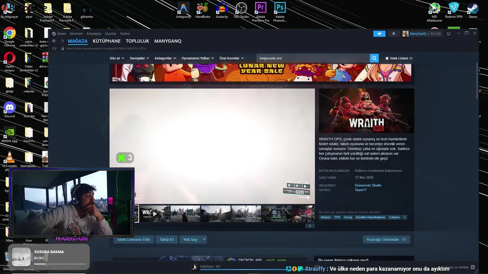Click the Yok Say button
The width and height of the screenshot is (488, 274).
[190, 239]
